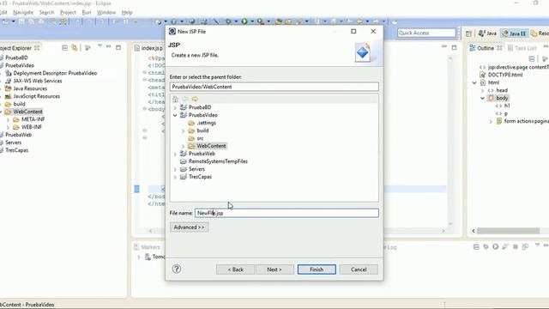Expand META-INF in Project Explorer
Viewport: 549px width, 309px height.
pyautogui.click(x=8, y=119)
